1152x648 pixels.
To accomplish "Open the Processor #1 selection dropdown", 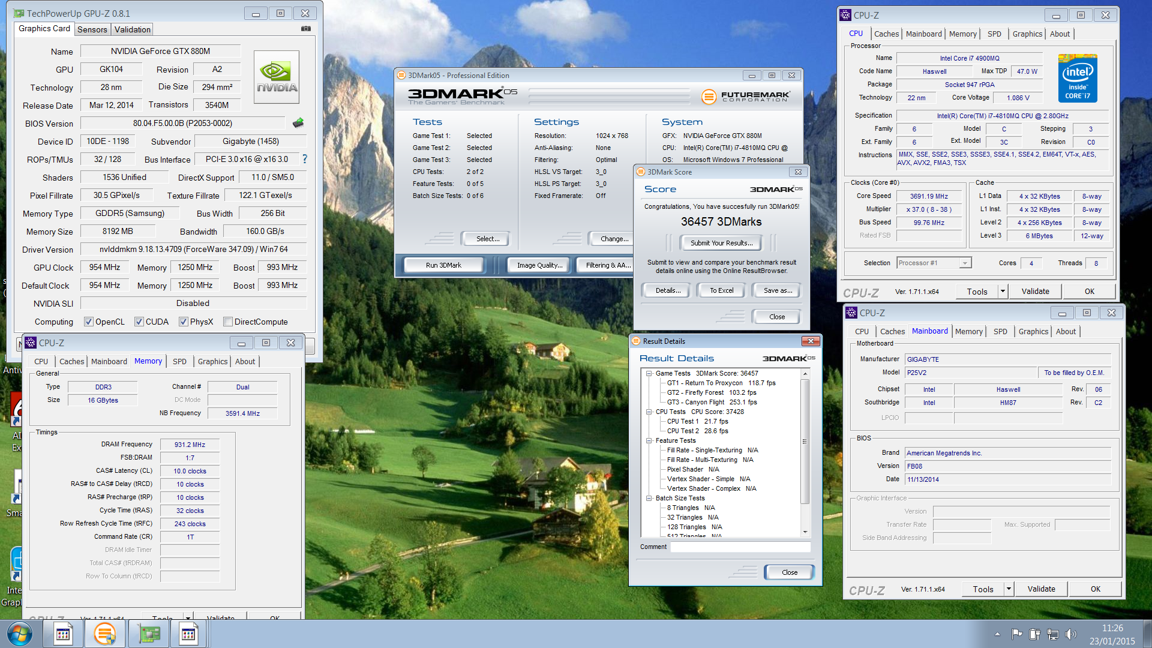I will pos(964,263).
